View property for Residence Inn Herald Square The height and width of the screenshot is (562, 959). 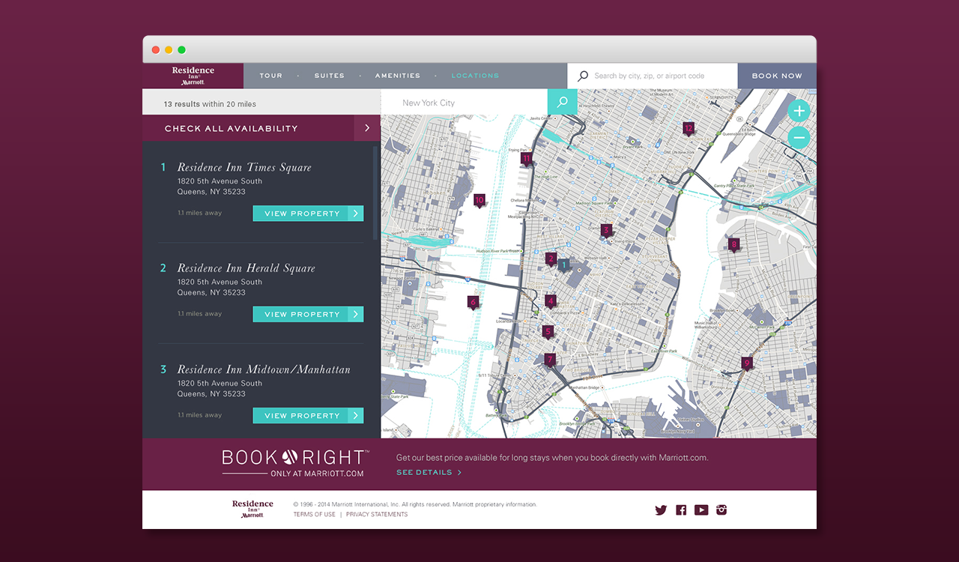pos(308,315)
